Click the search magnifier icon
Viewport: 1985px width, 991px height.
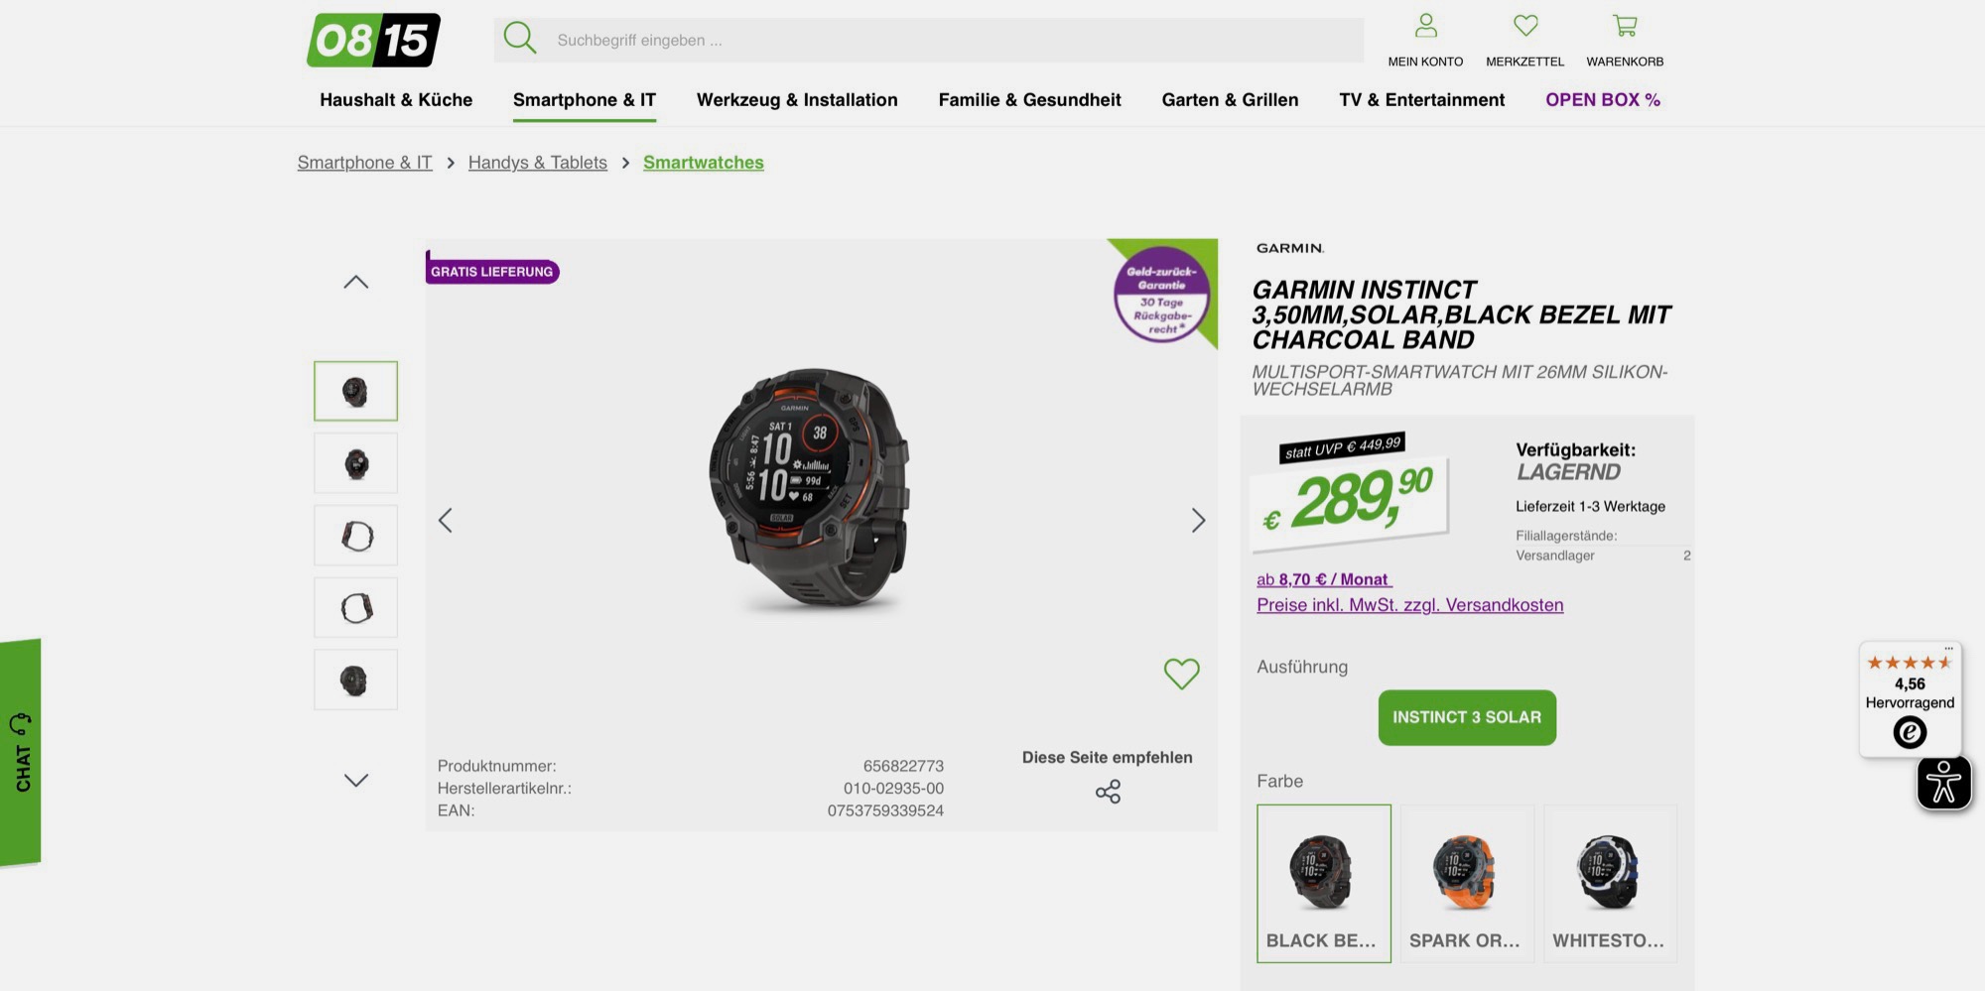coord(519,39)
